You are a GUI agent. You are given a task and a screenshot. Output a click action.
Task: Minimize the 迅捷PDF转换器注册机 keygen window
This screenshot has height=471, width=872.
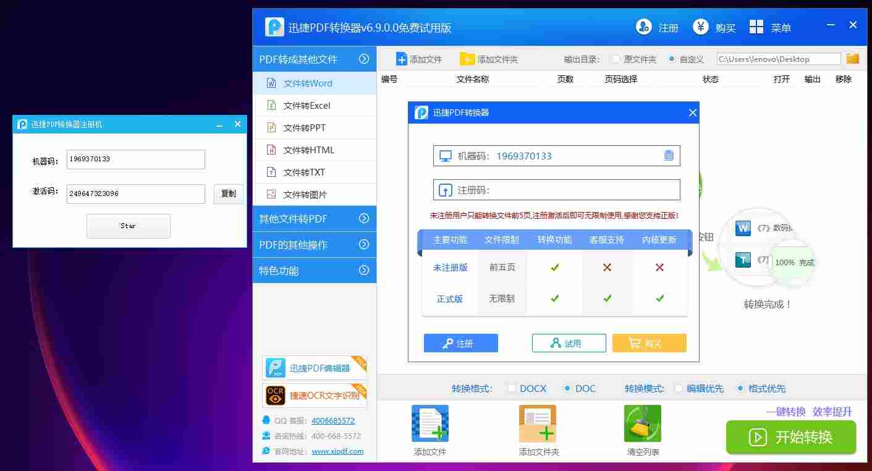tap(219, 125)
